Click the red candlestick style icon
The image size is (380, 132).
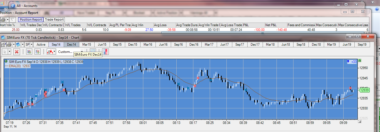(50, 52)
